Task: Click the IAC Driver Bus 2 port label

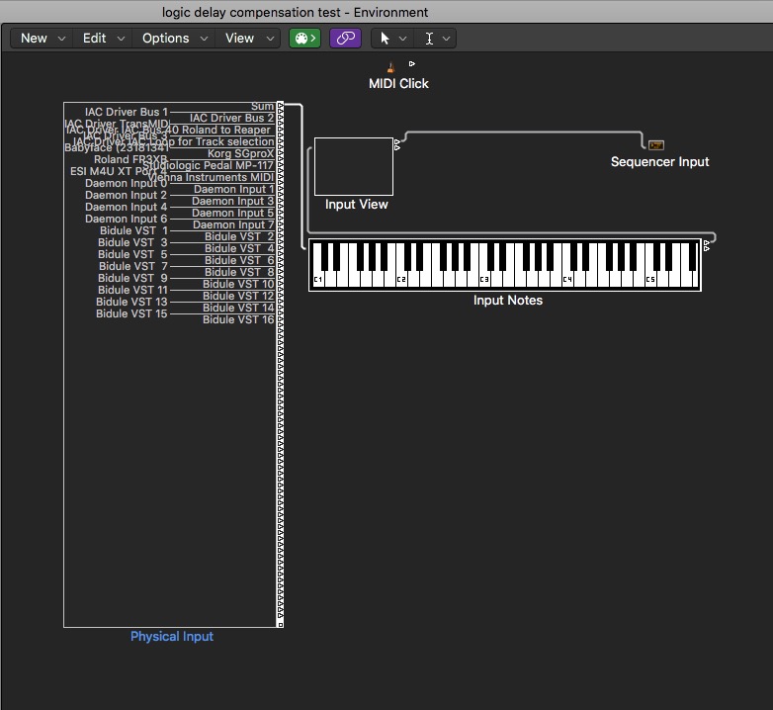Action: (231, 118)
